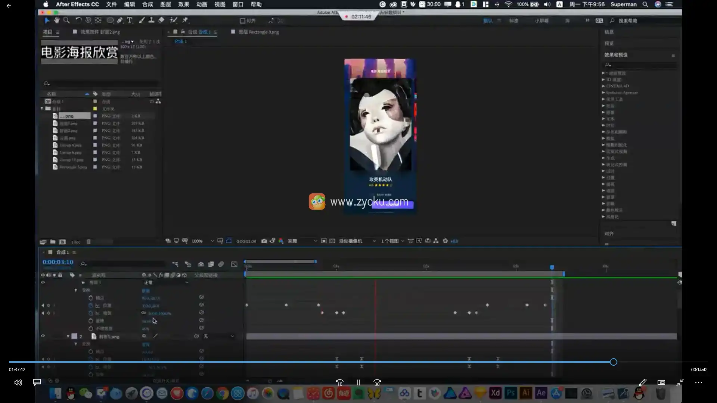Toggle the position property stopwatch

91,305
